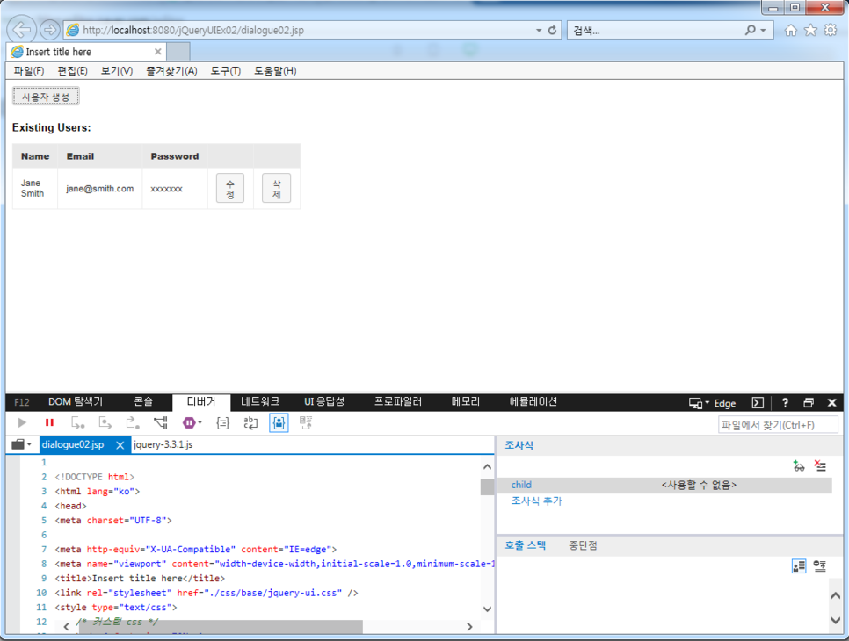Screen dimensions: 849x641
Task: Open the 편집(E) menu
Action: (x=73, y=71)
